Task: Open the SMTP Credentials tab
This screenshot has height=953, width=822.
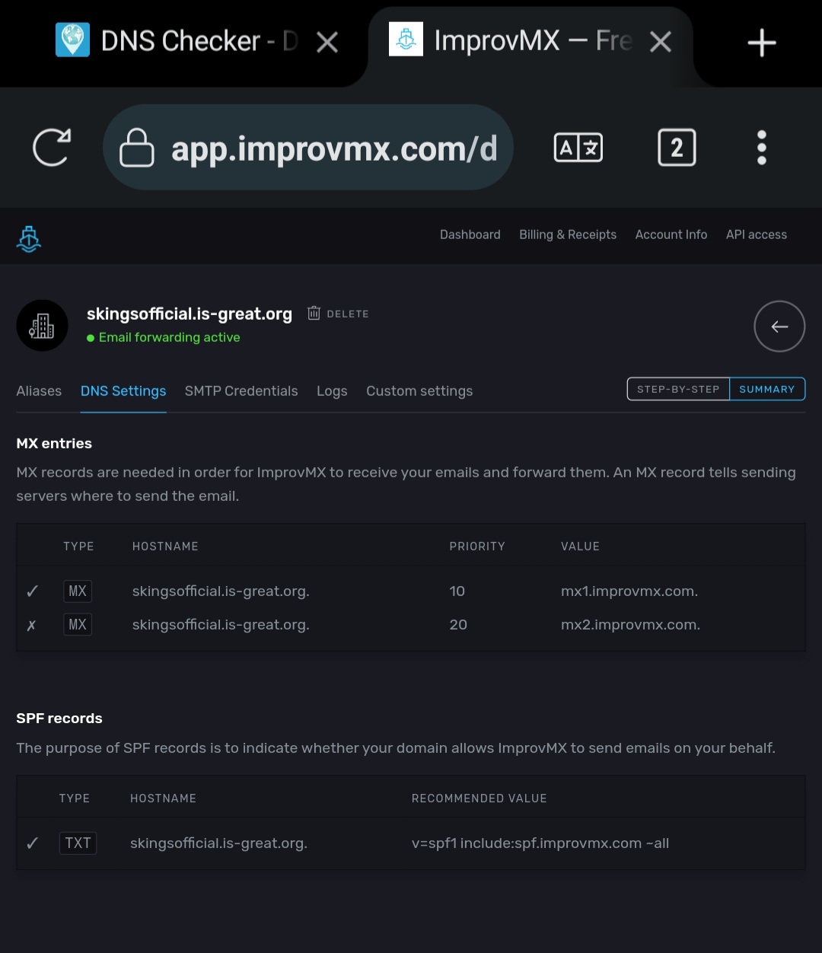Action: pyautogui.click(x=241, y=391)
